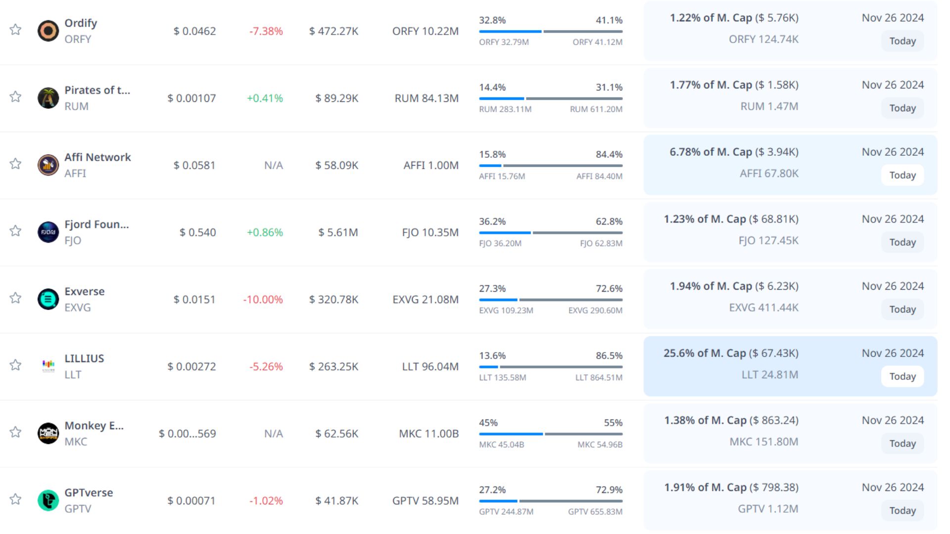Click the GPTverse GPTV logo
This screenshot has width=950, height=534.
(48, 500)
